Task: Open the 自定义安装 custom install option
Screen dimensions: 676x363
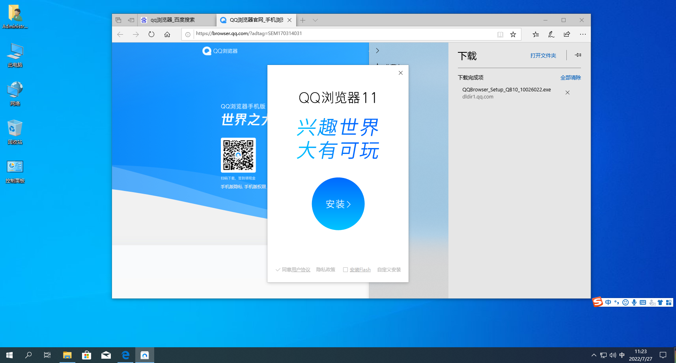Action: (389, 270)
